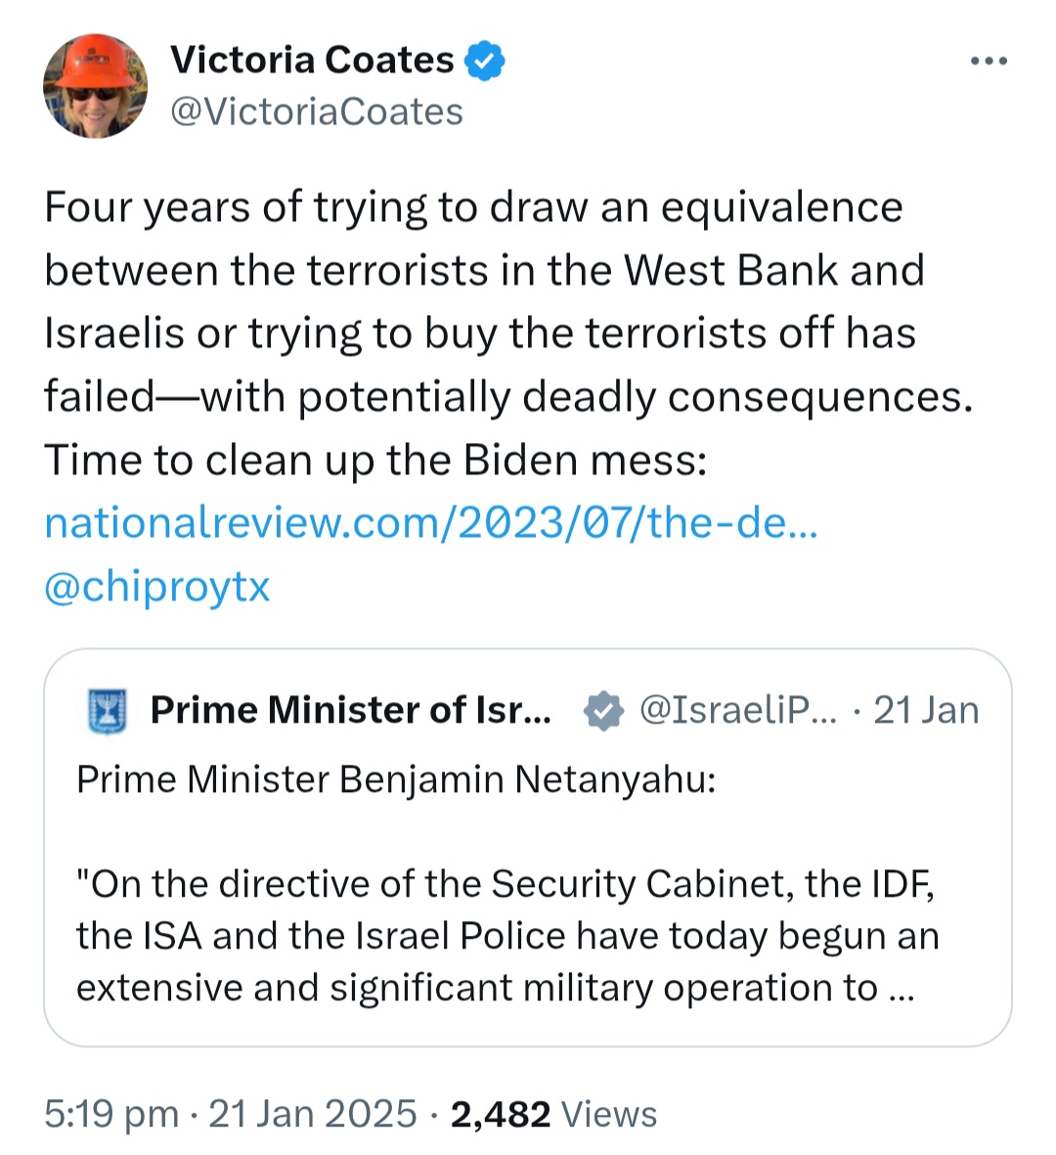
Task: Click the main tweet text about the West Bank
Action: pyautogui.click(x=484, y=271)
